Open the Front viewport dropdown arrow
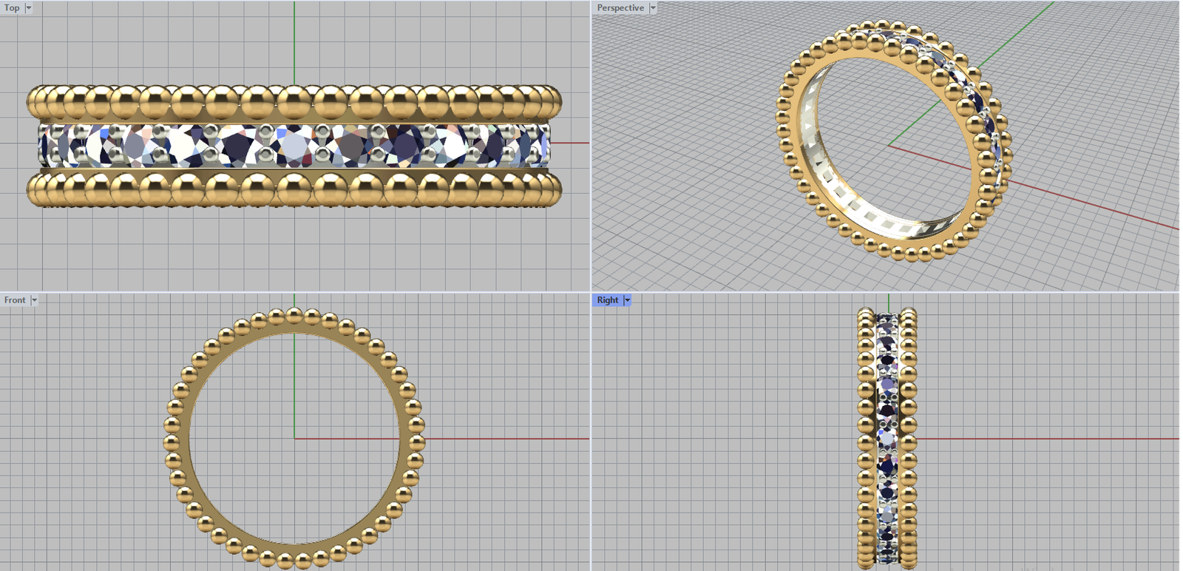This screenshot has height=571, width=1183. click(x=34, y=300)
